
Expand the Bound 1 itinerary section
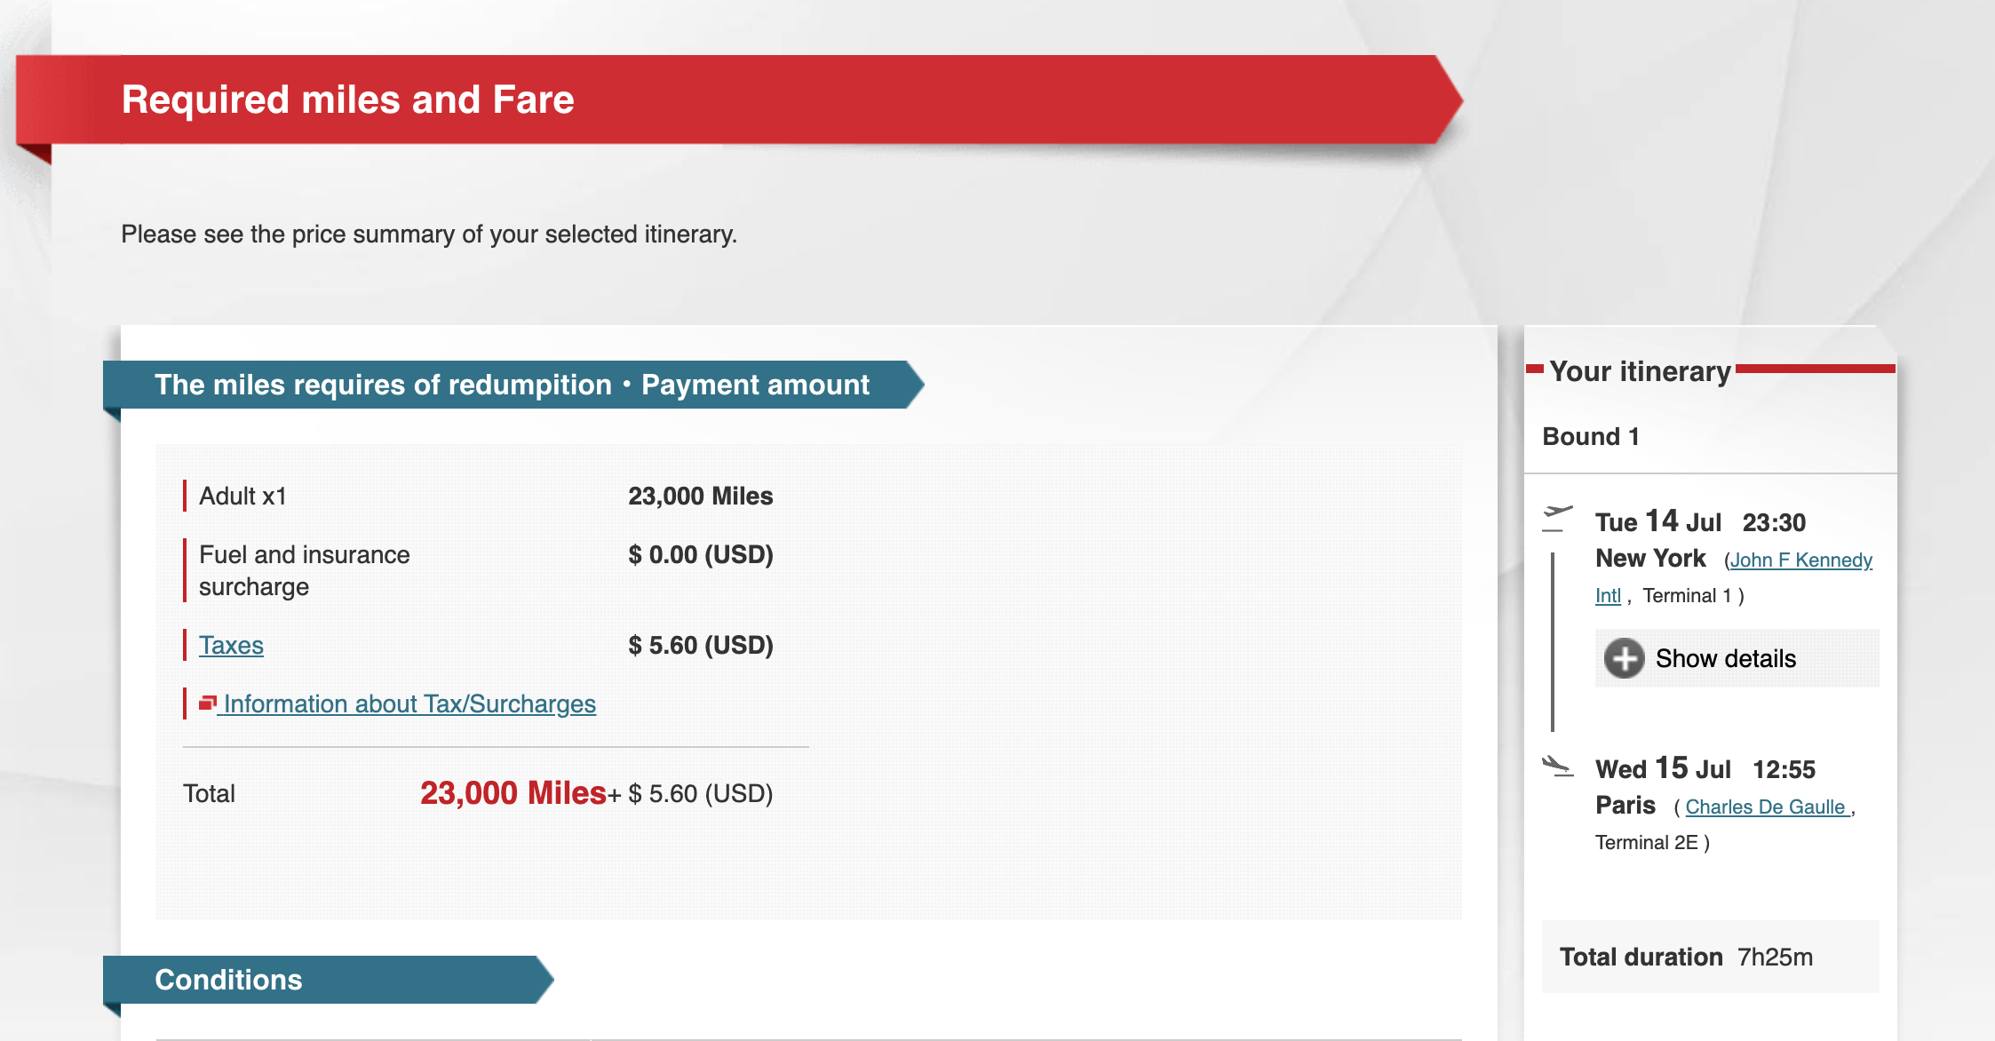tap(1589, 436)
